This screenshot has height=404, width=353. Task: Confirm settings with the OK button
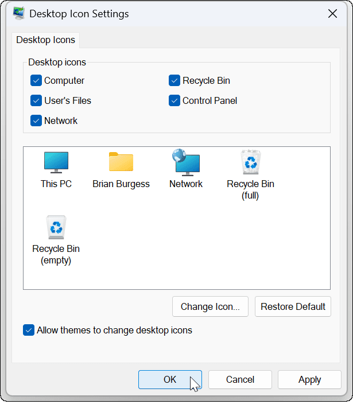[x=170, y=379]
